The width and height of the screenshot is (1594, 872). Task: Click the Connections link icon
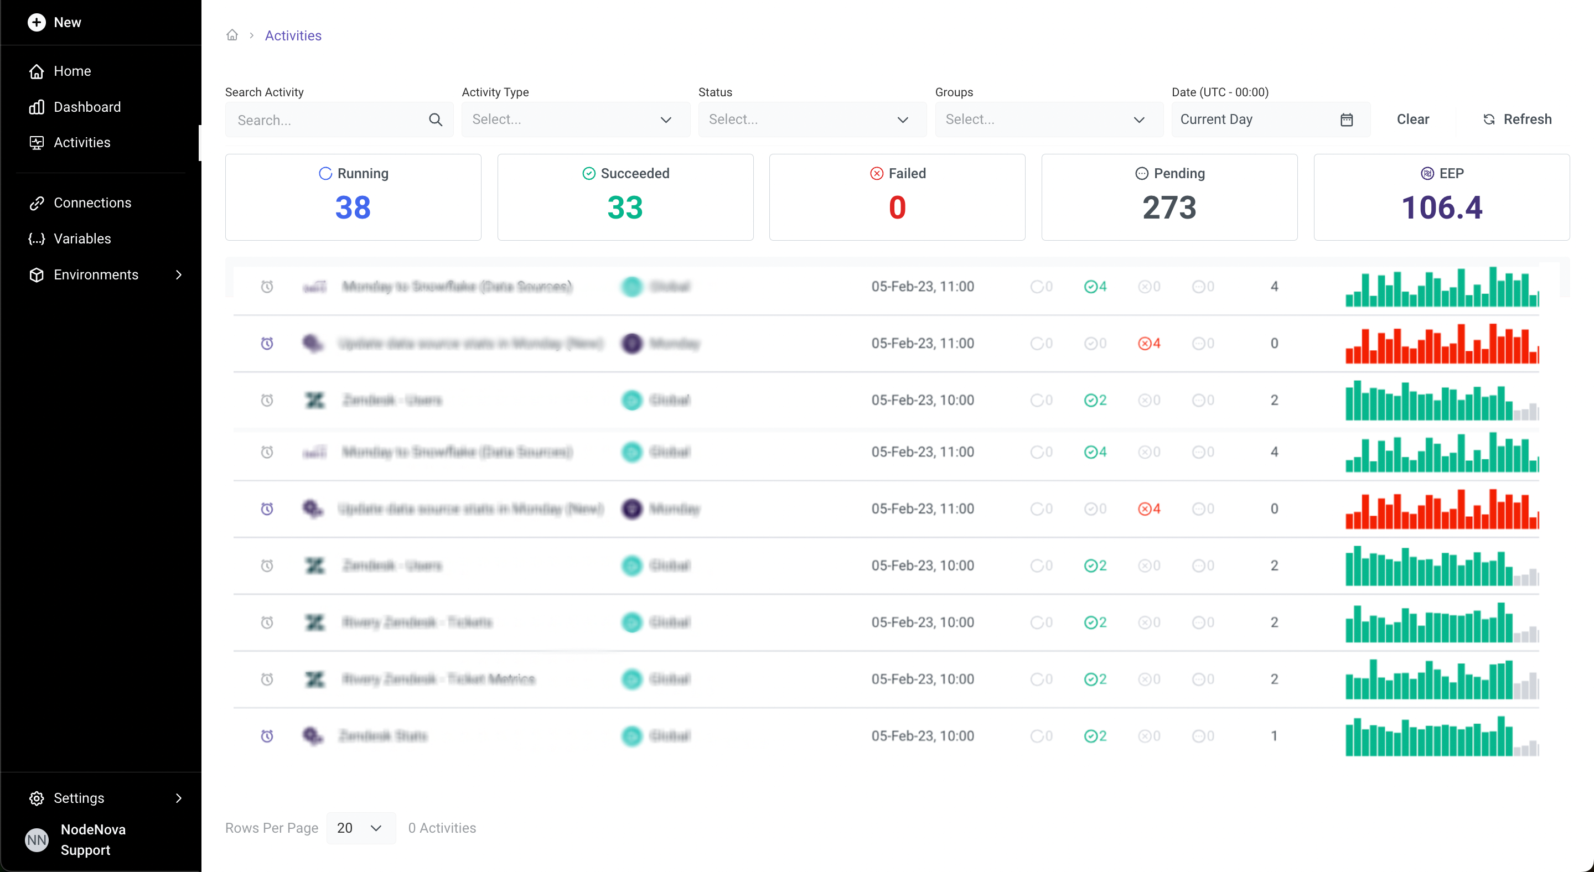click(x=37, y=203)
